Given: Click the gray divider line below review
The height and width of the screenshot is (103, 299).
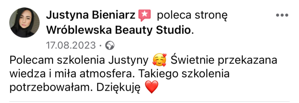Looking at the screenshot, I should (x=149, y=101).
